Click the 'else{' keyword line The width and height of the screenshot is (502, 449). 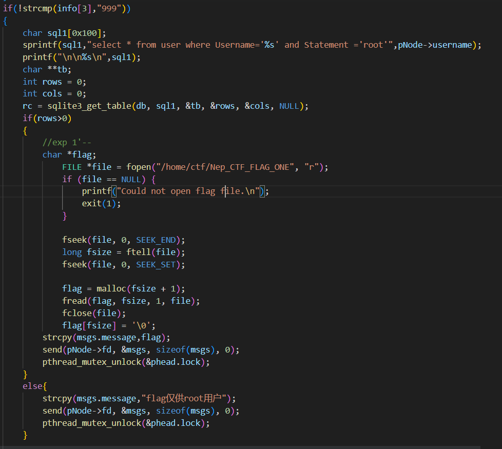tap(34, 386)
